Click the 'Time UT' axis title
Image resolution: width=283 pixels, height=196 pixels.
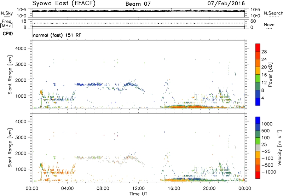pos(138,194)
